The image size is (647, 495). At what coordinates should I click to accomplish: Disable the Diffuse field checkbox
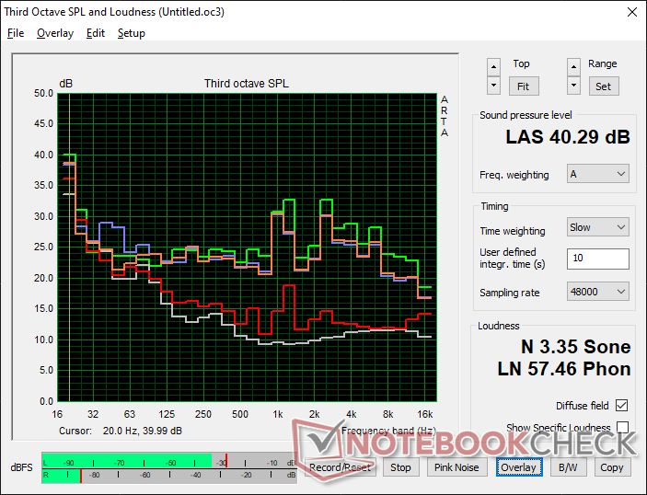click(622, 406)
